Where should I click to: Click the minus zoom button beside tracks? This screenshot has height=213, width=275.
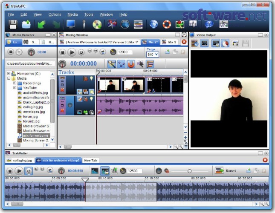[x=185, y=132]
